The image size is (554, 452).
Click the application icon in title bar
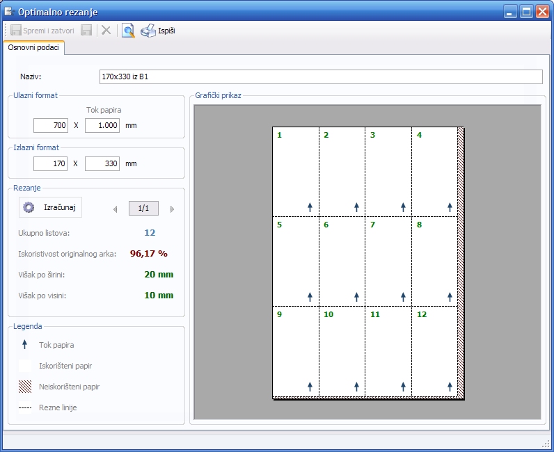point(9,12)
